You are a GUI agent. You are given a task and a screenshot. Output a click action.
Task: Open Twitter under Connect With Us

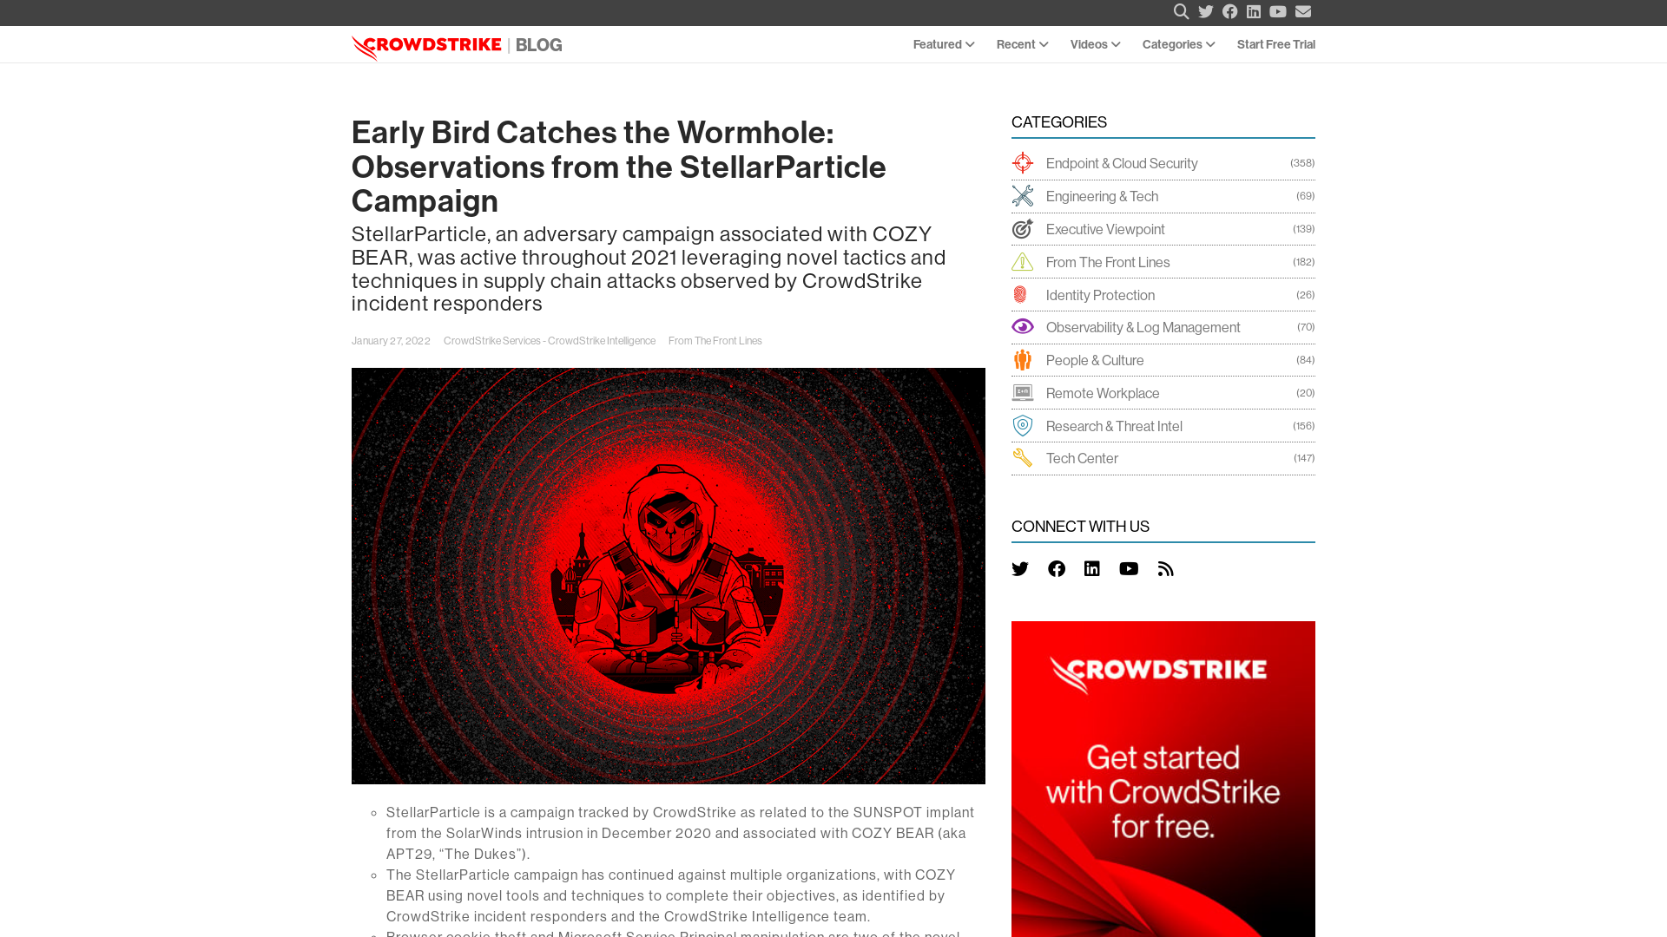tap(1020, 569)
